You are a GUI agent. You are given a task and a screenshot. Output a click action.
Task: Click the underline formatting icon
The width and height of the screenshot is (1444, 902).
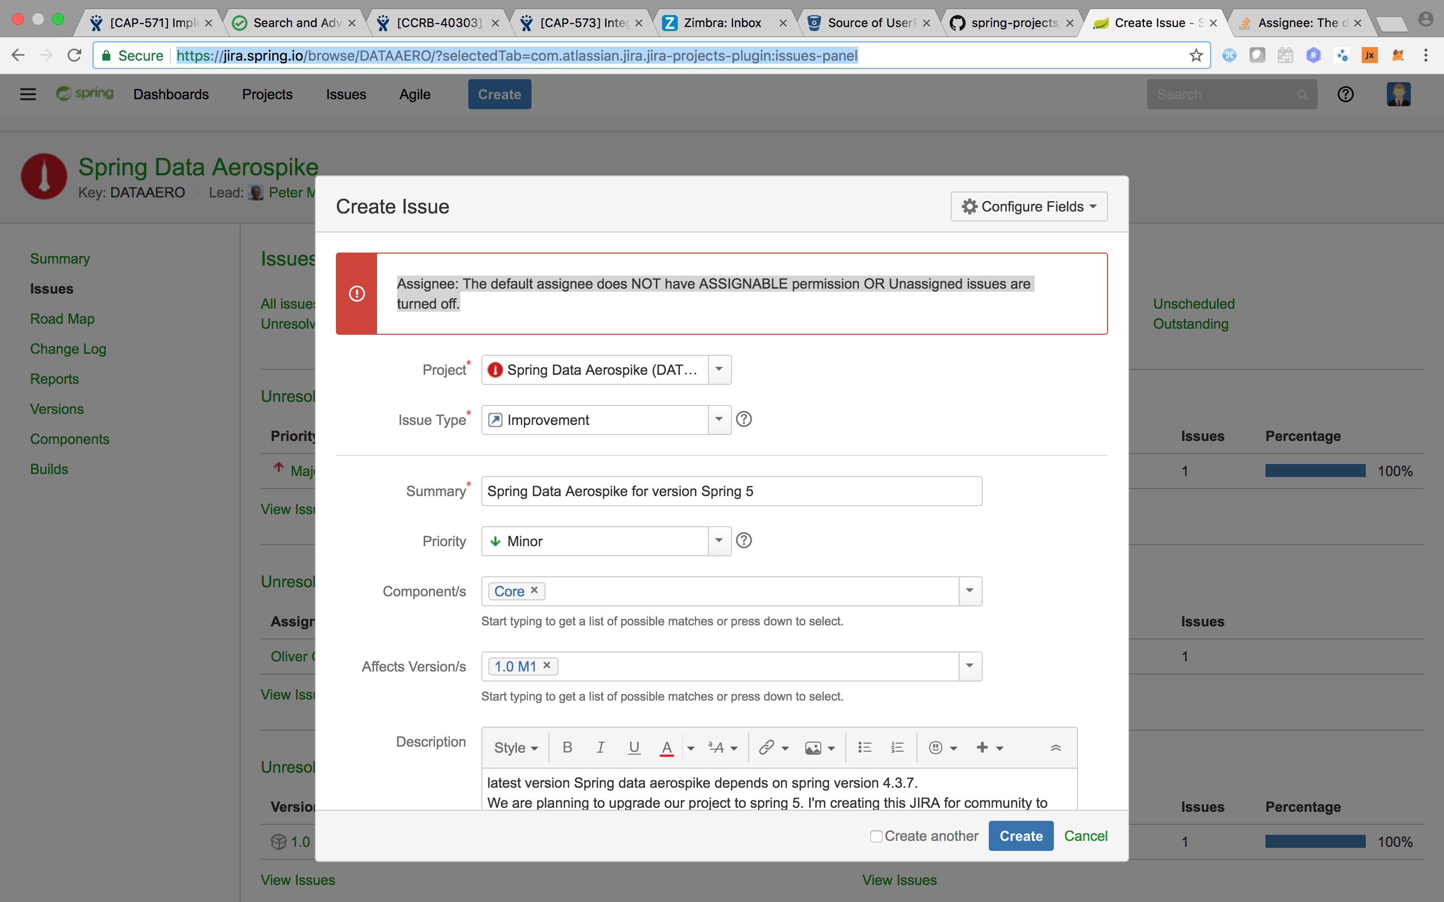[x=634, y=748]
